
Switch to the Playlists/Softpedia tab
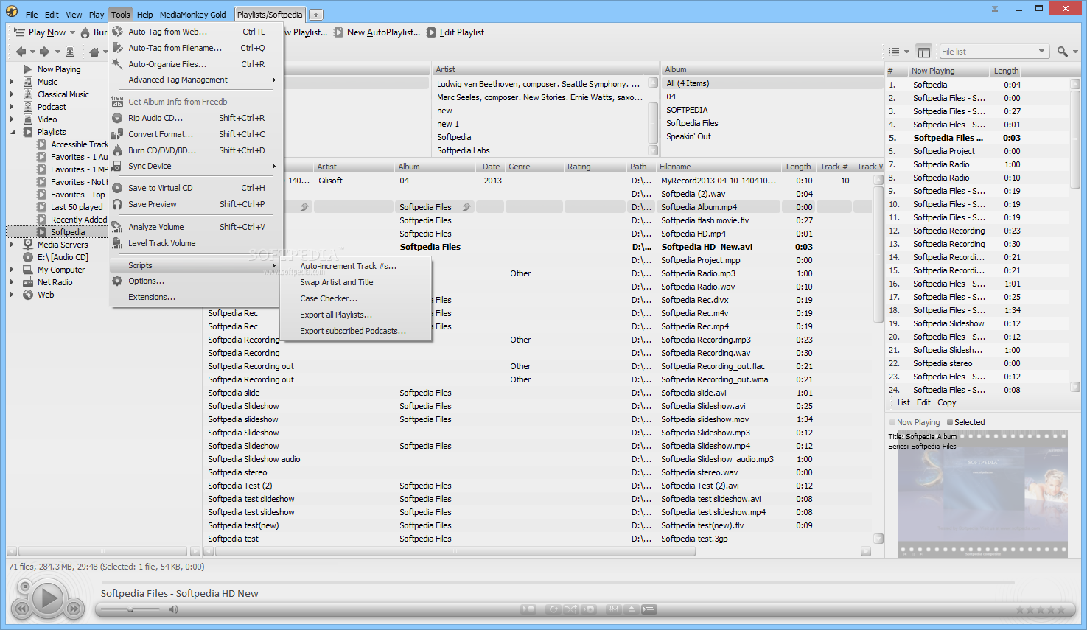[270, 15]
